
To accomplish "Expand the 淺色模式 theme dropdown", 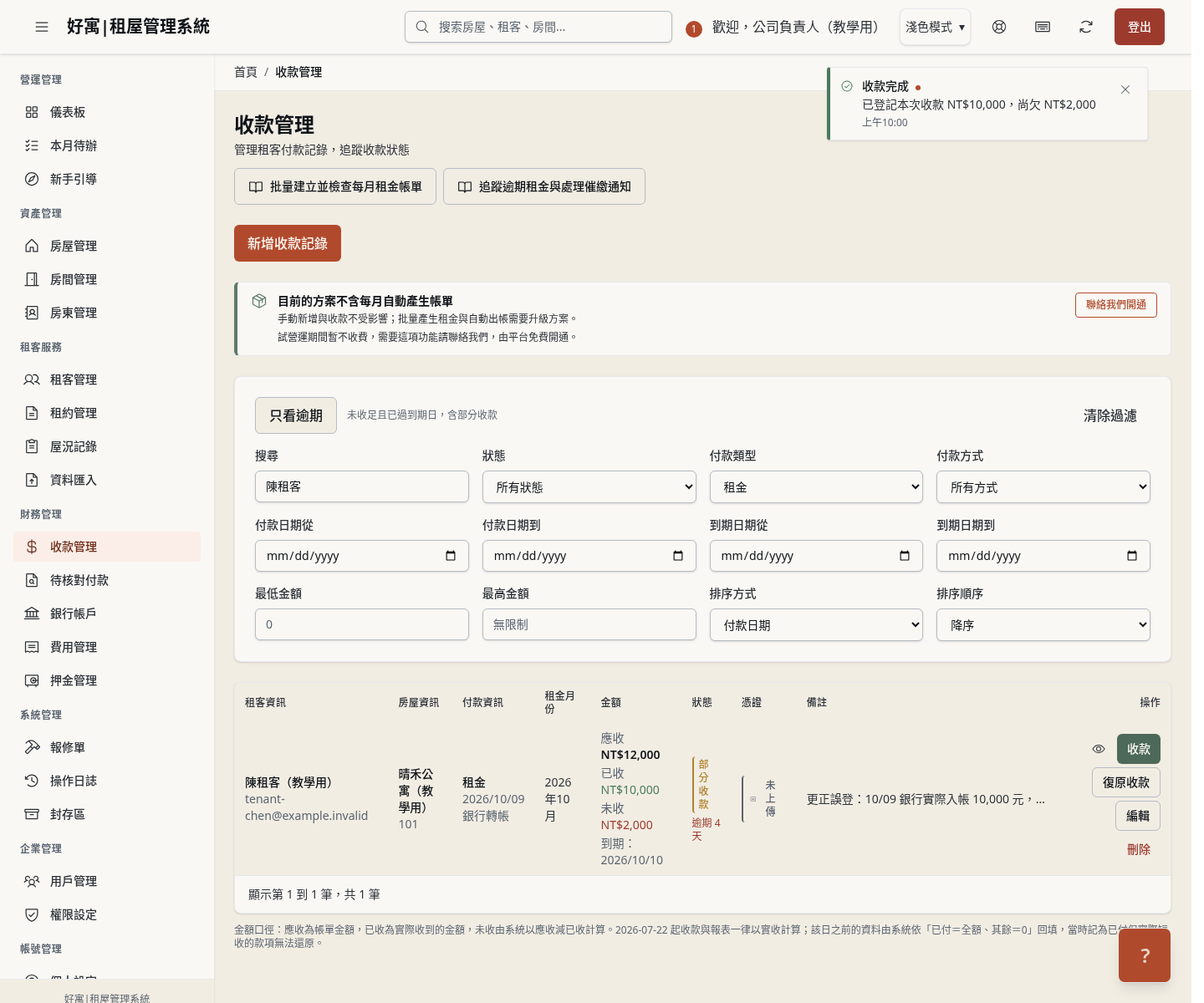I will (935, 27).
